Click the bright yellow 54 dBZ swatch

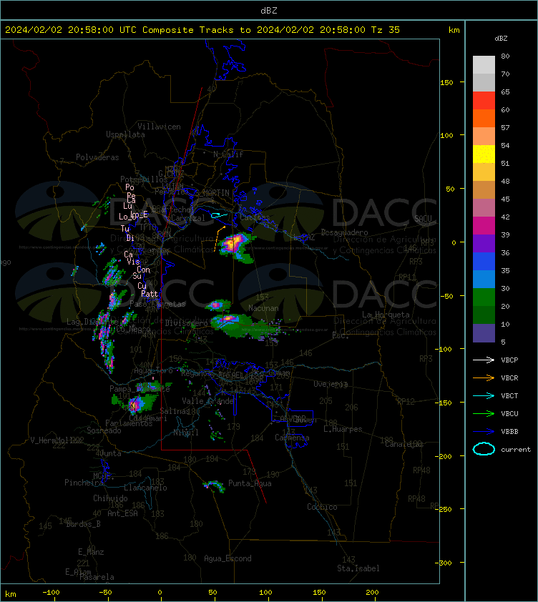click(484, 154)
